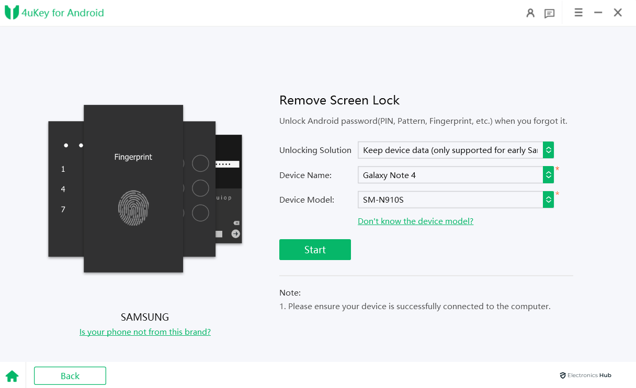The height and width of the screenshot is (388, 636).
Task: Open the feedback message icon
Action: 549,13
